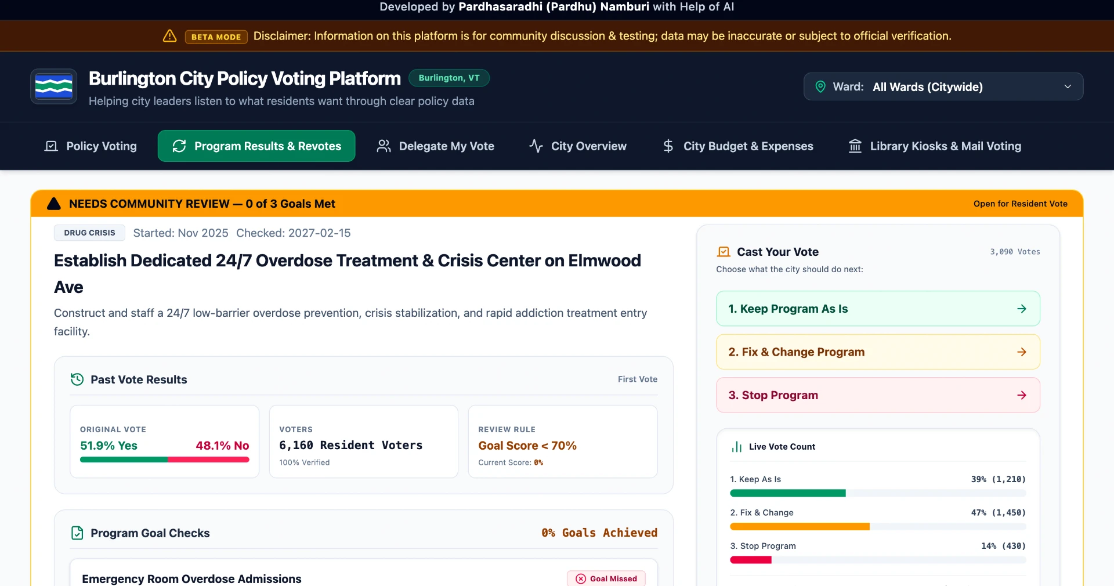Screen dimensions: 1114x586
Task: Click the Yes/No original vote bar
Action: [x=165, y=460]
